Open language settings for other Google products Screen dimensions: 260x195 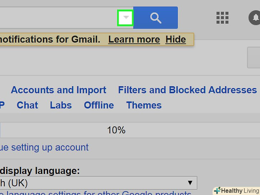[96, 193]
